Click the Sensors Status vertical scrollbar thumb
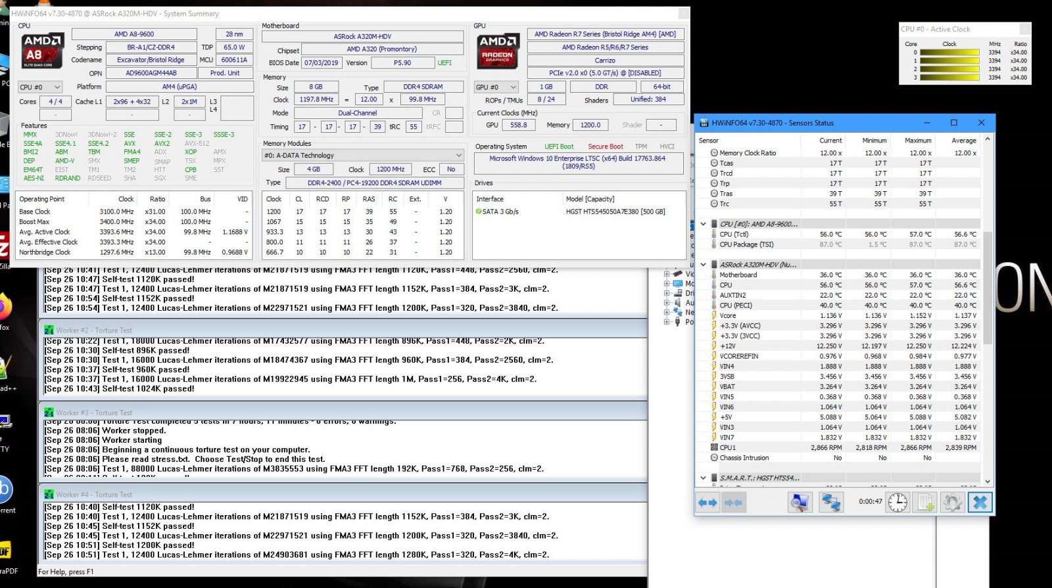The image size is (1052, 588). point(987,287)
